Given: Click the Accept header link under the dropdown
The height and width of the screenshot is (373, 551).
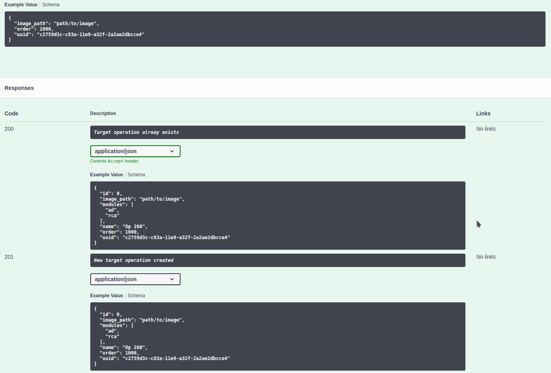Looking at the screenshot, I should (x=115, y=161).
